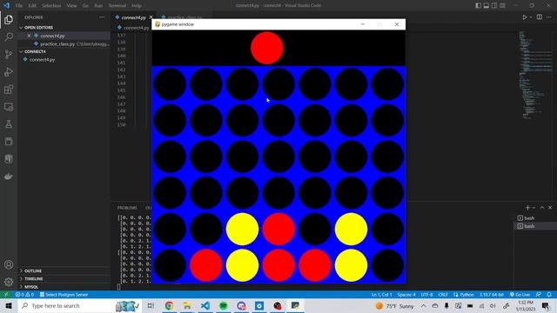This screenshot has height=313, width=557.
Task: Click Spaces: 4 indentation in status bar
Action: tap(406, 295)
